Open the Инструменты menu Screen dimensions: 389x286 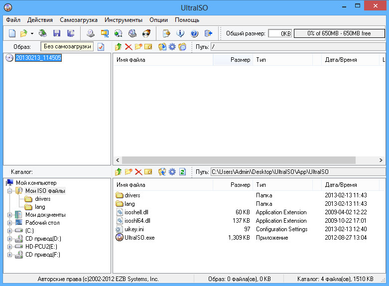123,20
